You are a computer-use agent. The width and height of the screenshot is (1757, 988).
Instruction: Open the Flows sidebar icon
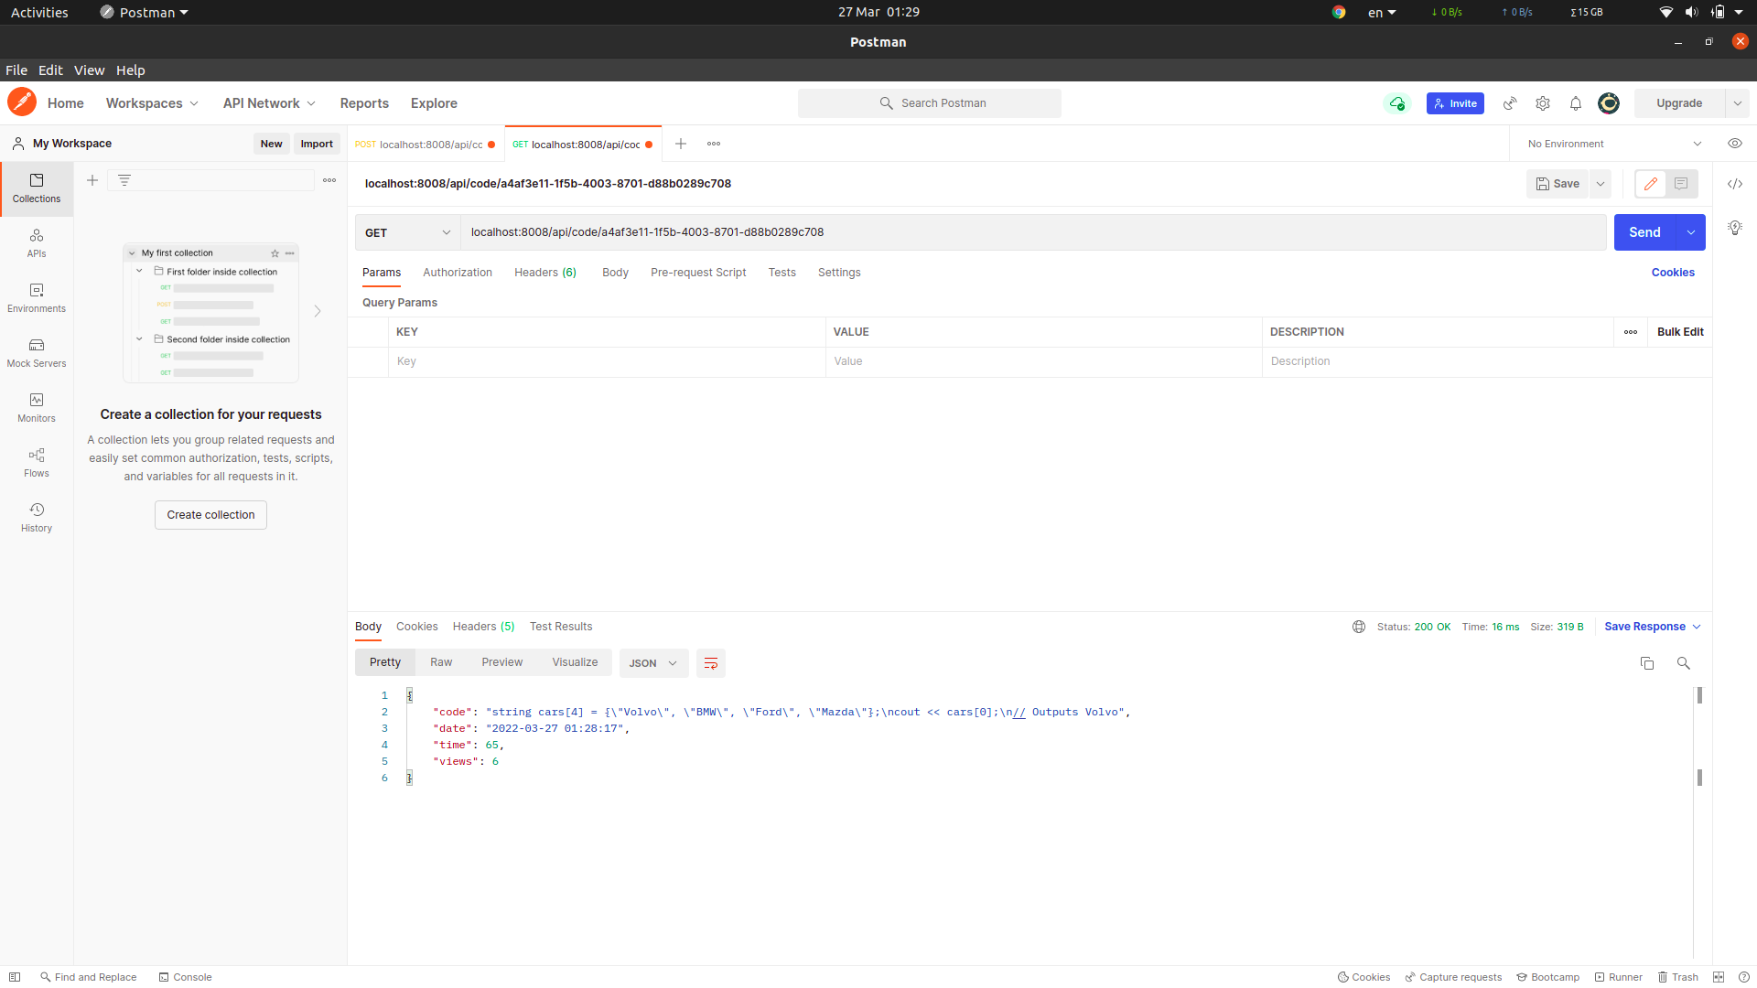pos(36,462)
